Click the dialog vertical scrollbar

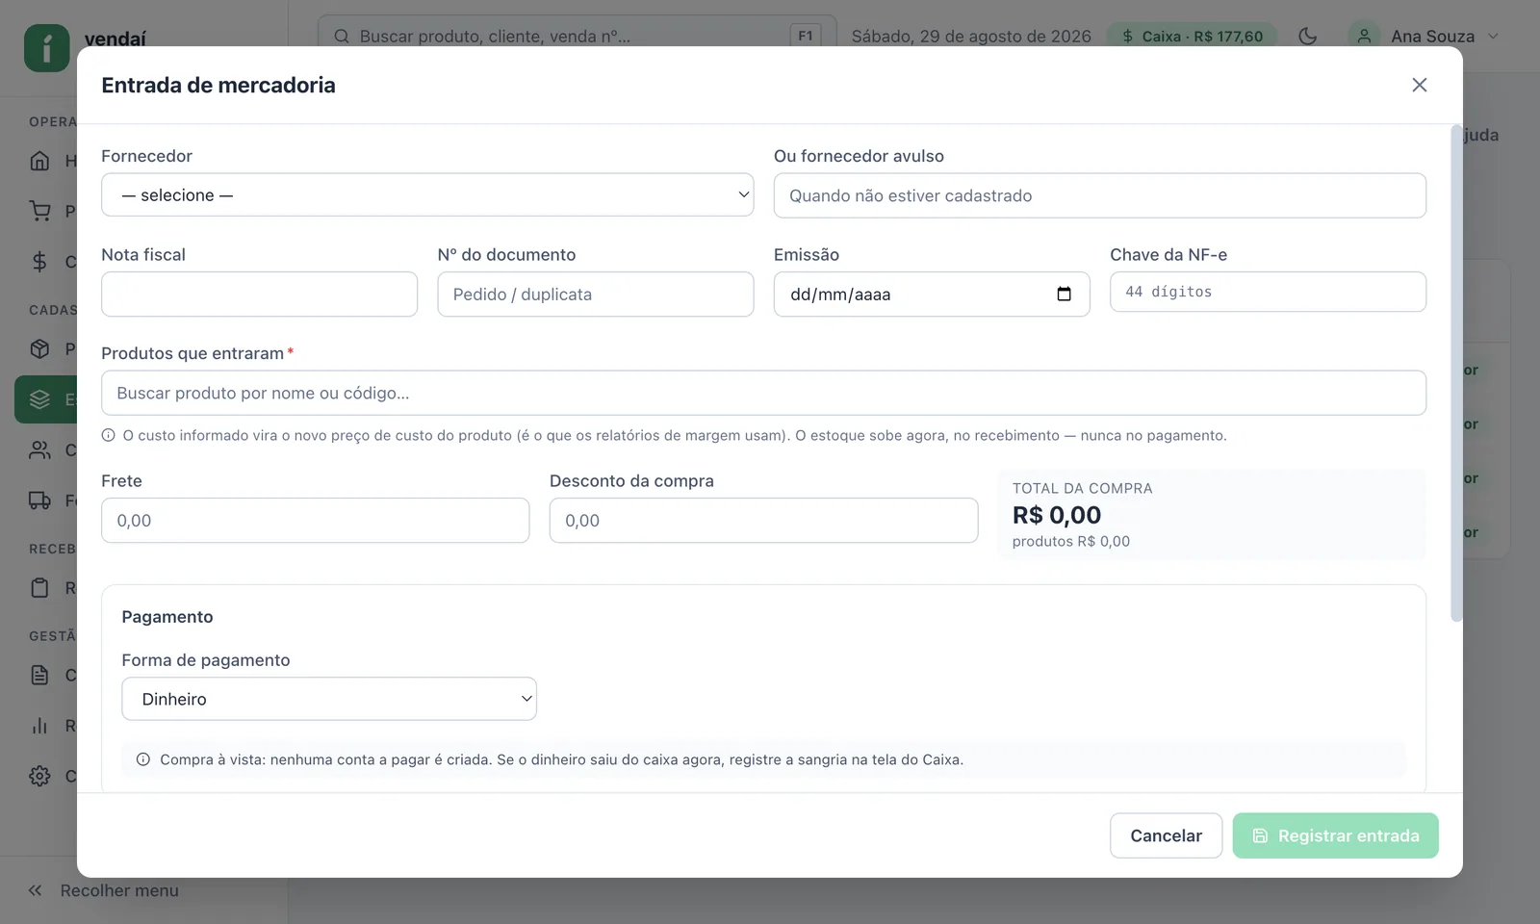pyautogui.click(x=1456, y=373)
